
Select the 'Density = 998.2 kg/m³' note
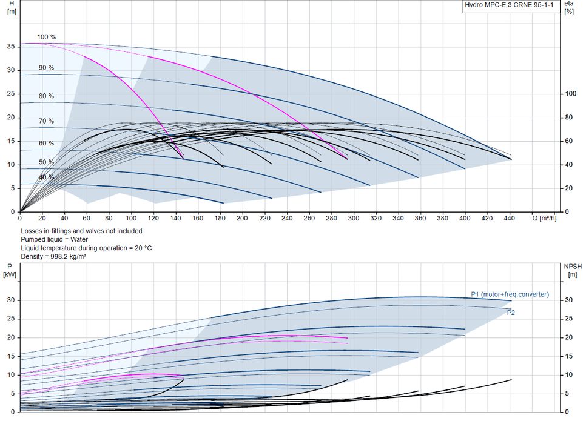[x=53, y=257]
